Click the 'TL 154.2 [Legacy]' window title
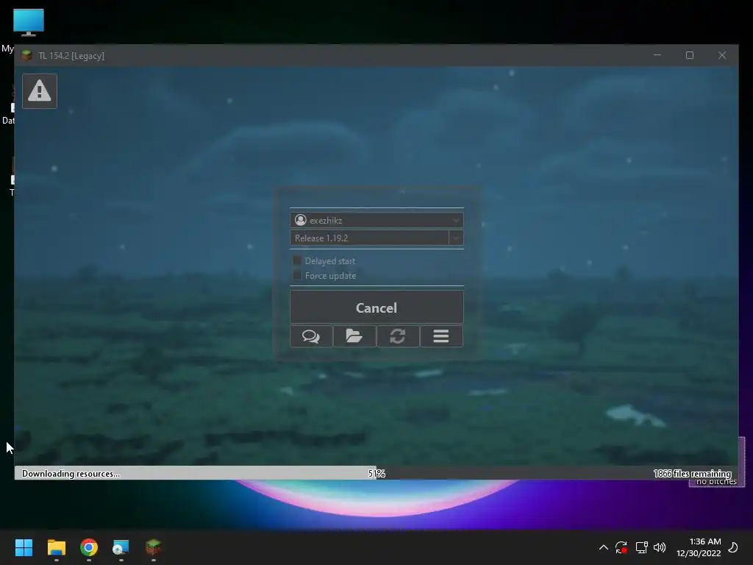The height and width of the screenshot is (565, 753). pos(71,56)
